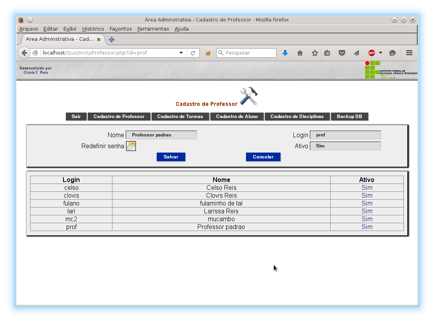434x322 pixels.
Task: Click the Clovis F. Reis developer link
Action: click(x=36, y=72)
